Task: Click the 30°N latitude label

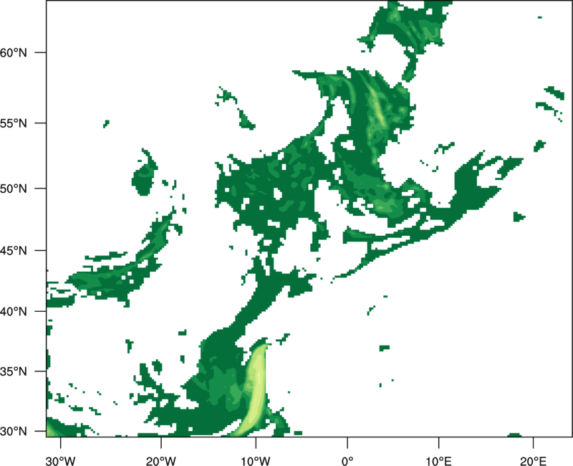Action: (x=14, y=432)
